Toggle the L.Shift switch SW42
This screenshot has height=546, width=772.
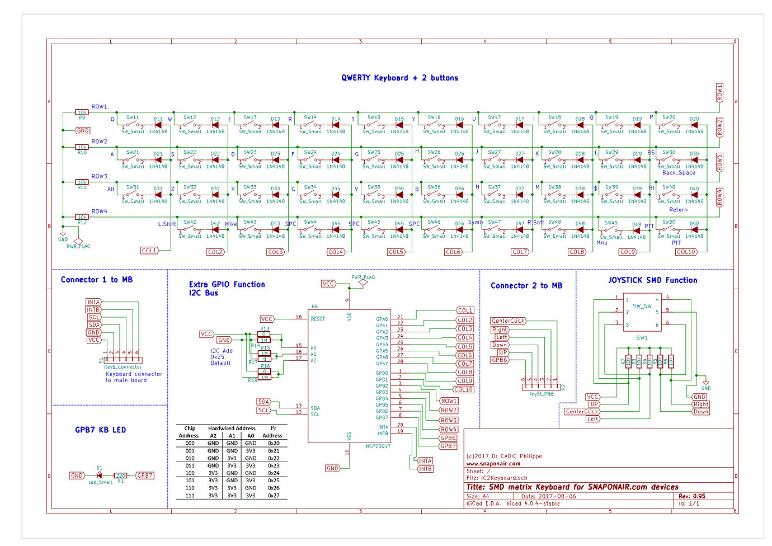[188, 230]
